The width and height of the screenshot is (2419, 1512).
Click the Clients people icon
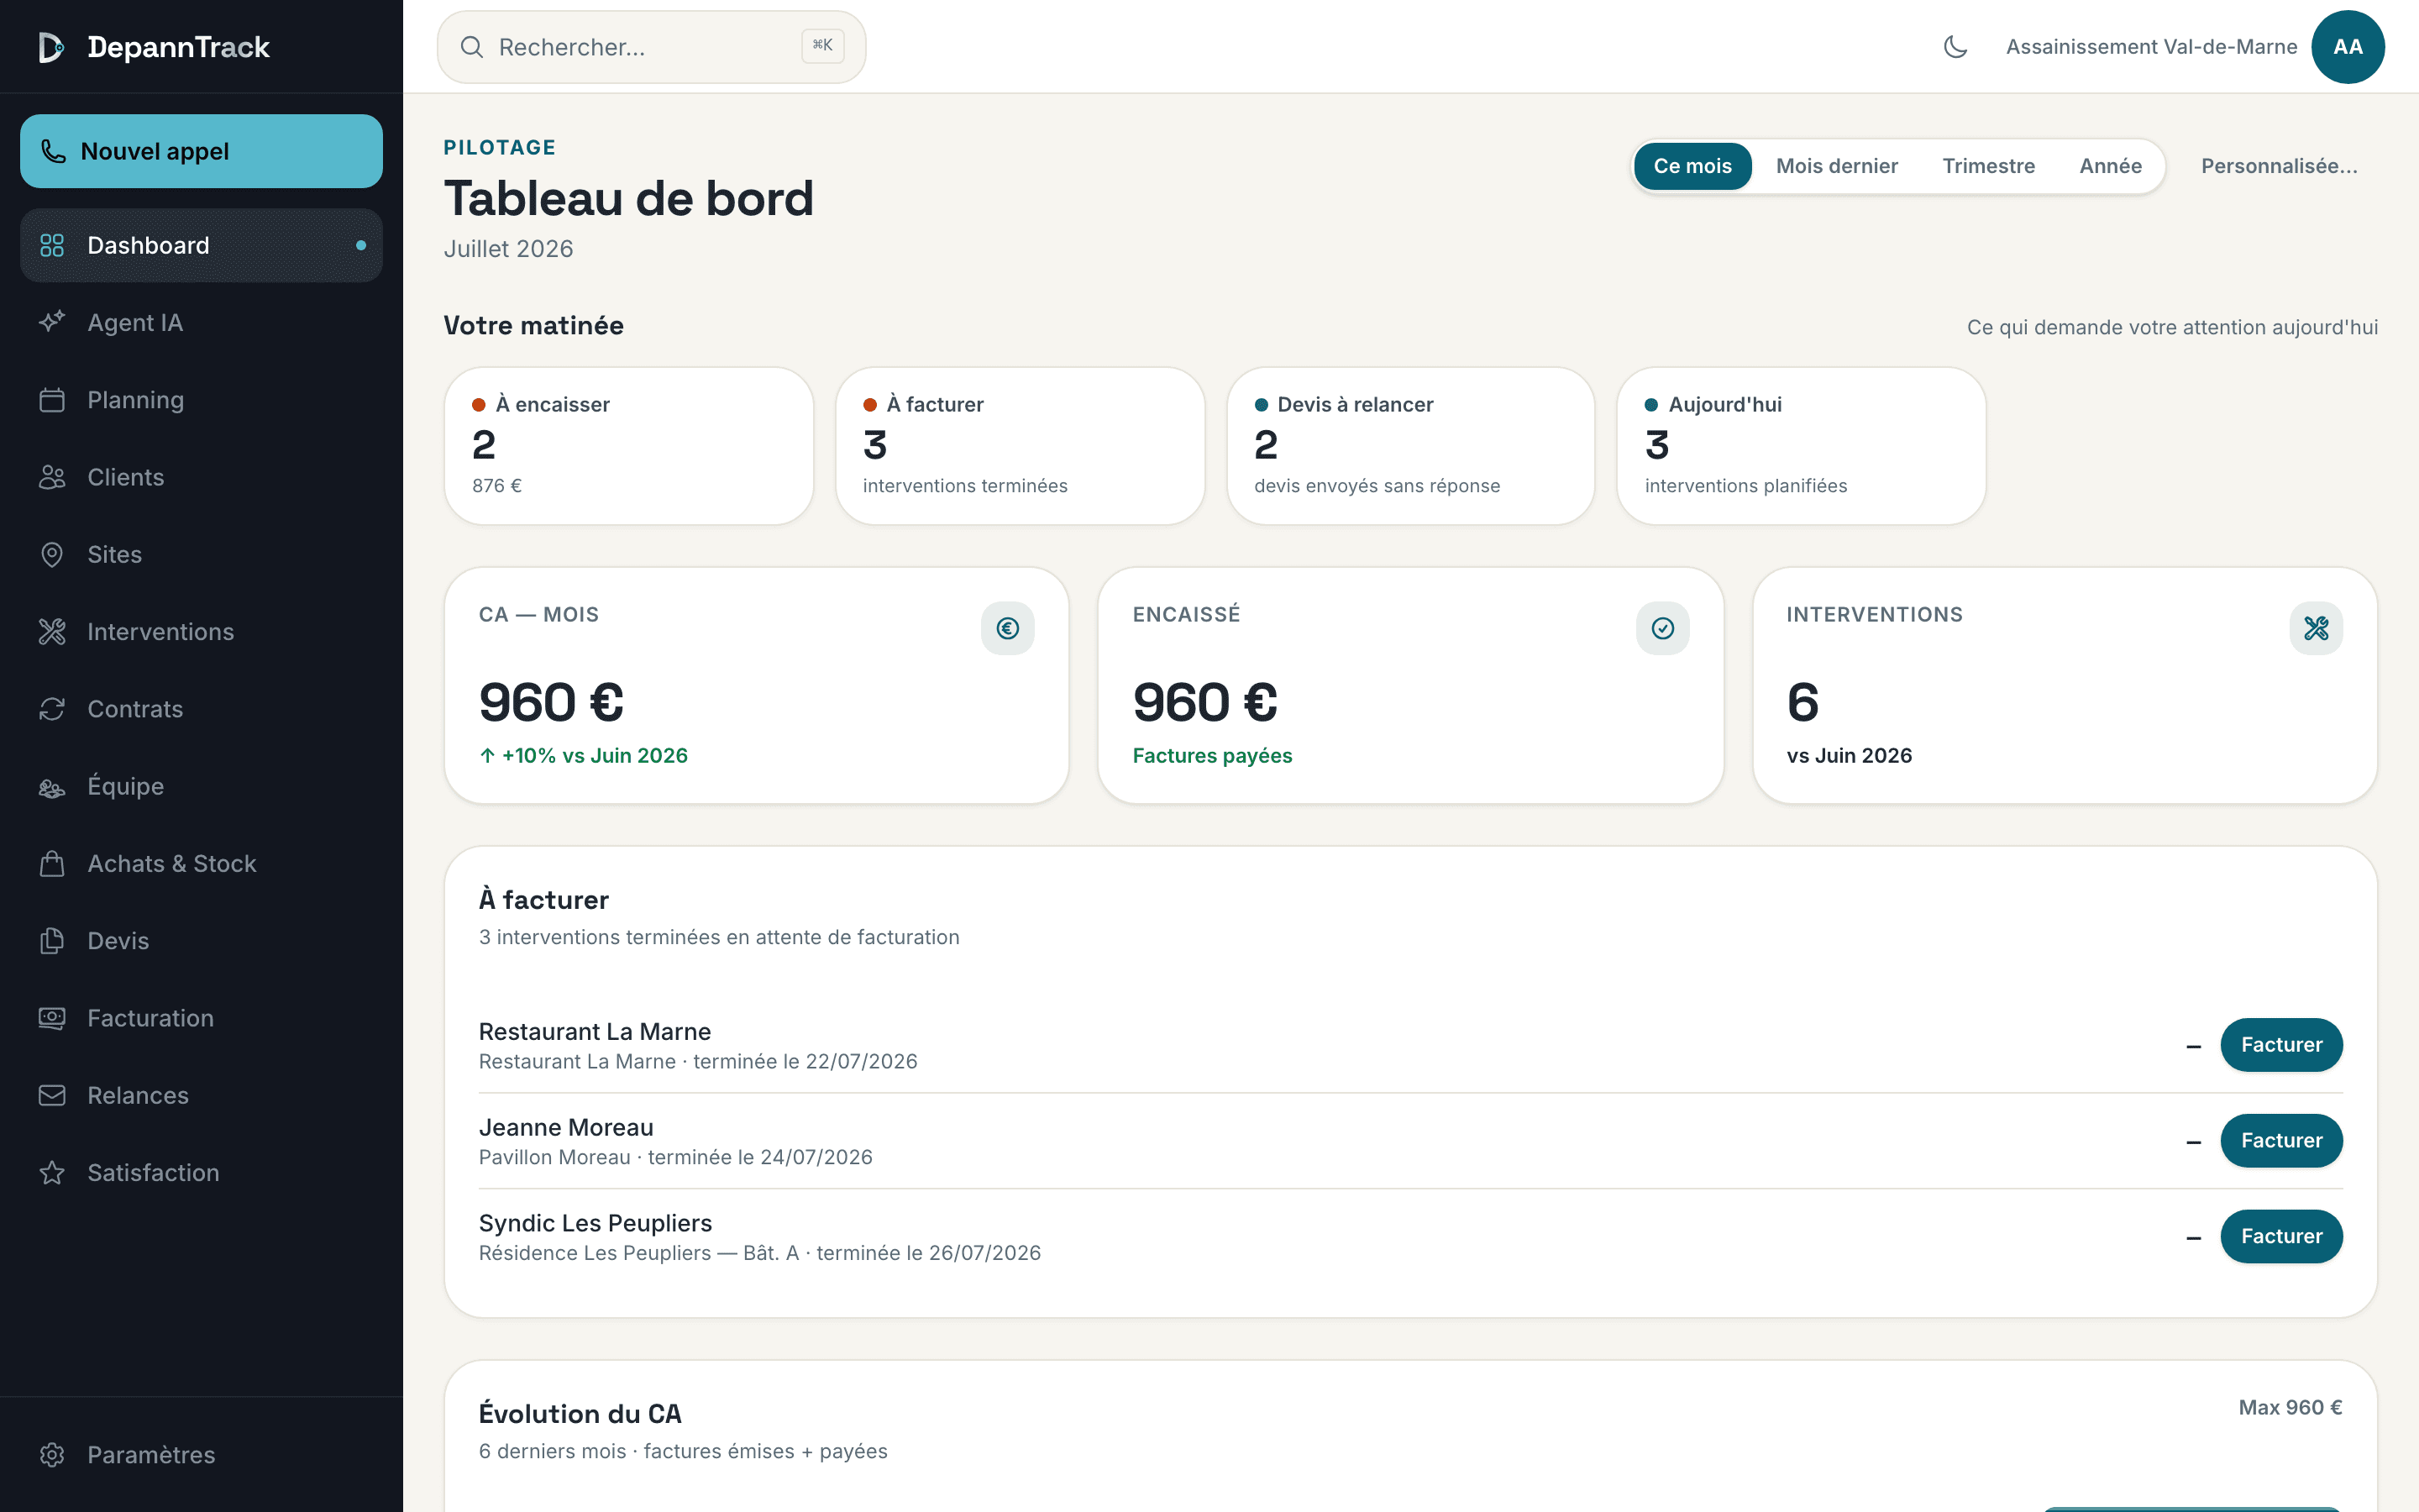pyautogui.click(x=52, y=477)
